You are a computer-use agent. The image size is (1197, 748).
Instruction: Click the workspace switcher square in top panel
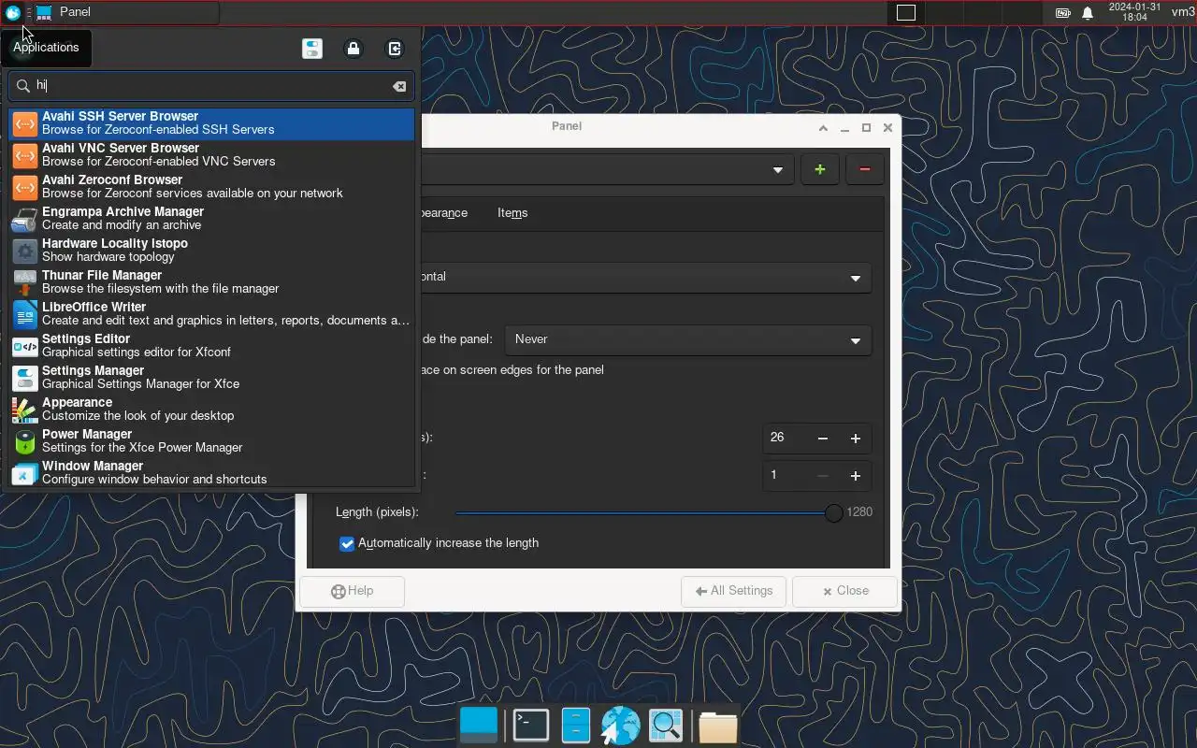point(905,12)
